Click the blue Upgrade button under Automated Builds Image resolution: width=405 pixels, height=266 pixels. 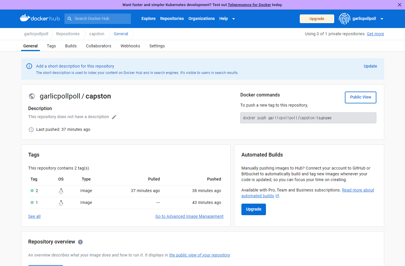(254, 209)
